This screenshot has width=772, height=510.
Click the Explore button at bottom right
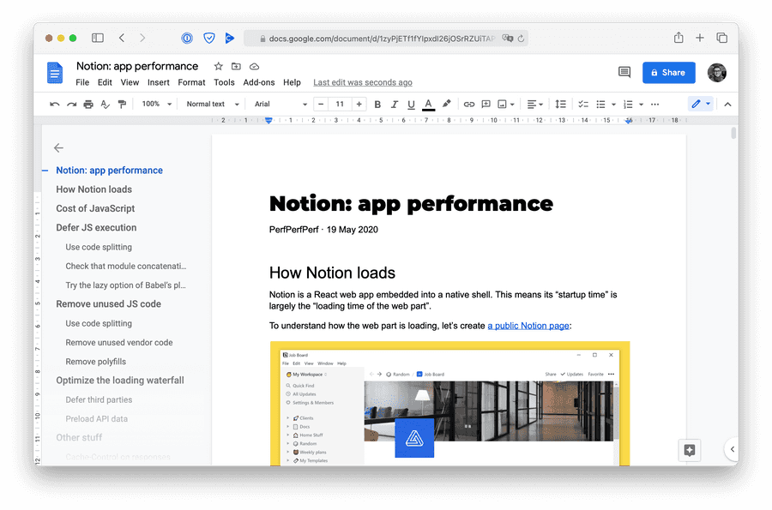pos(690,450)
